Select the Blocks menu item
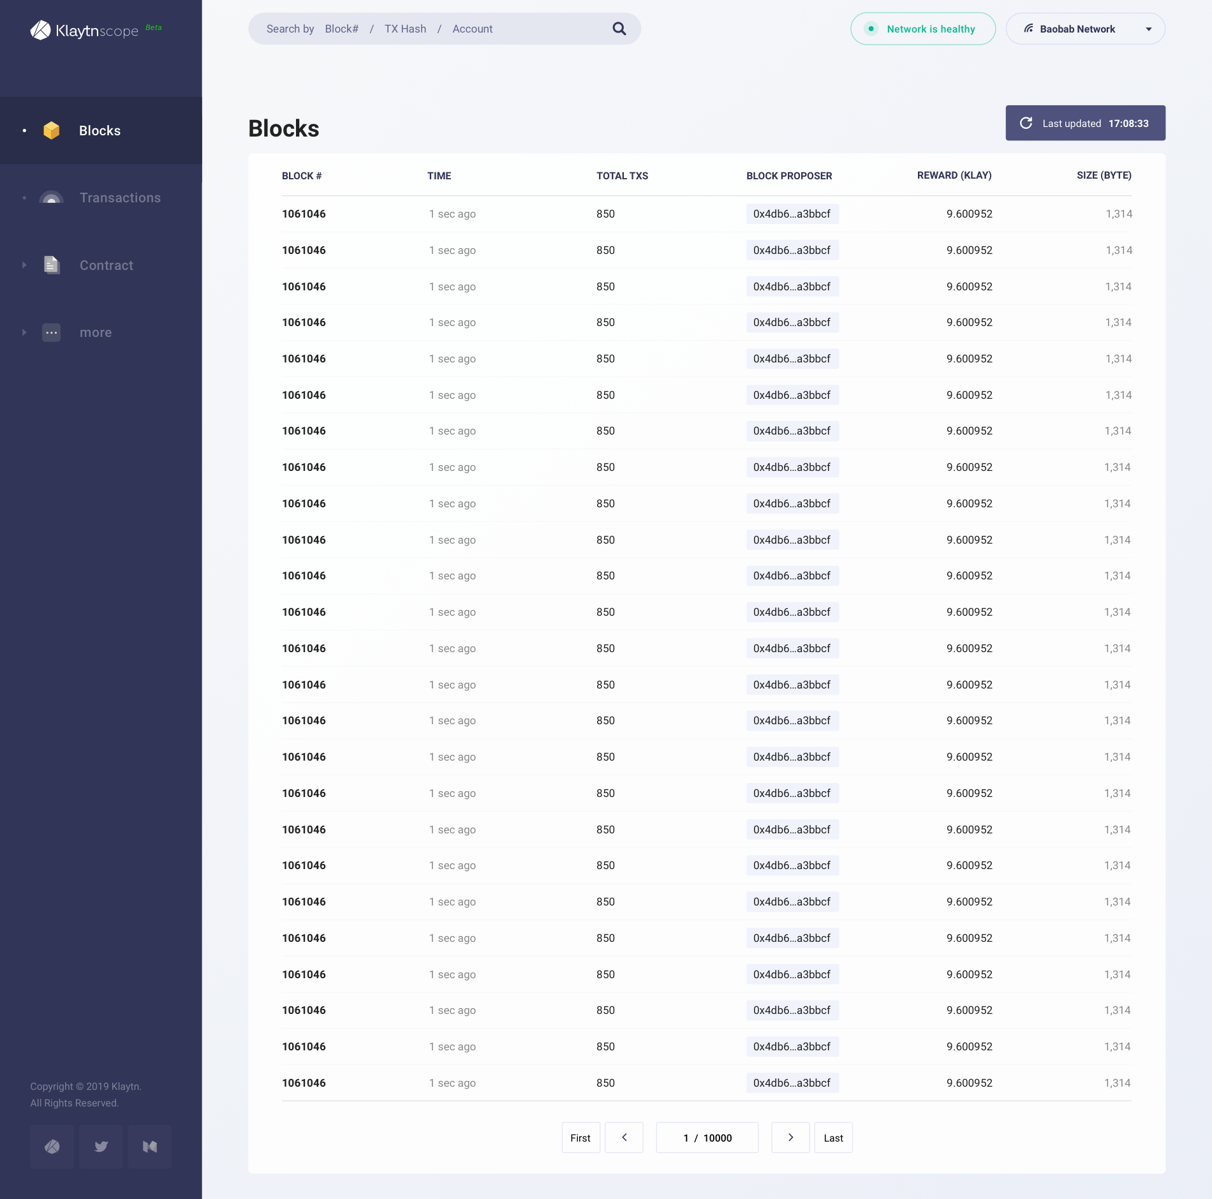Screen dimensions: 1212x1199 pos(100,131)
